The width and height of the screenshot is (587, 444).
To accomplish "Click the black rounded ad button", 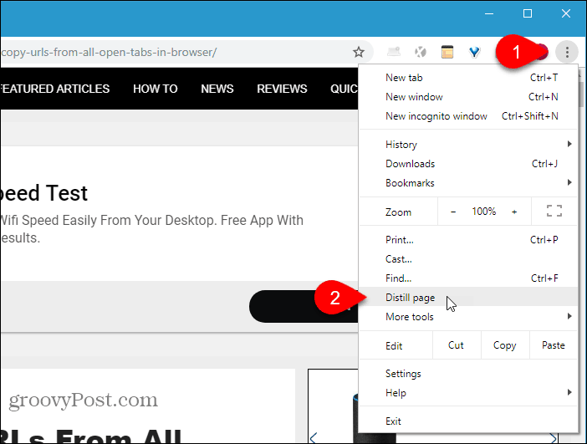I will (304, 306).
